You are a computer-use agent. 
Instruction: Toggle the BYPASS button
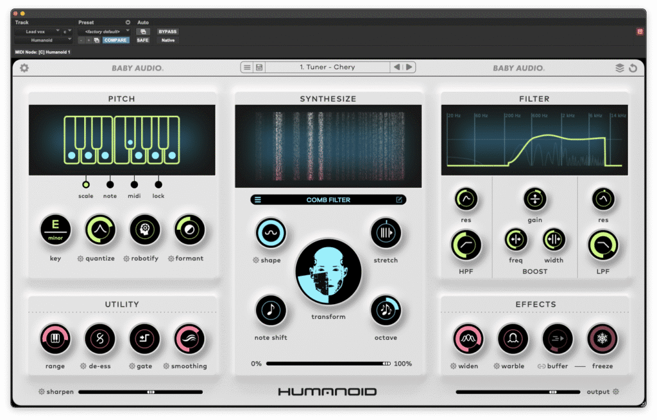[x=167, y=32]
